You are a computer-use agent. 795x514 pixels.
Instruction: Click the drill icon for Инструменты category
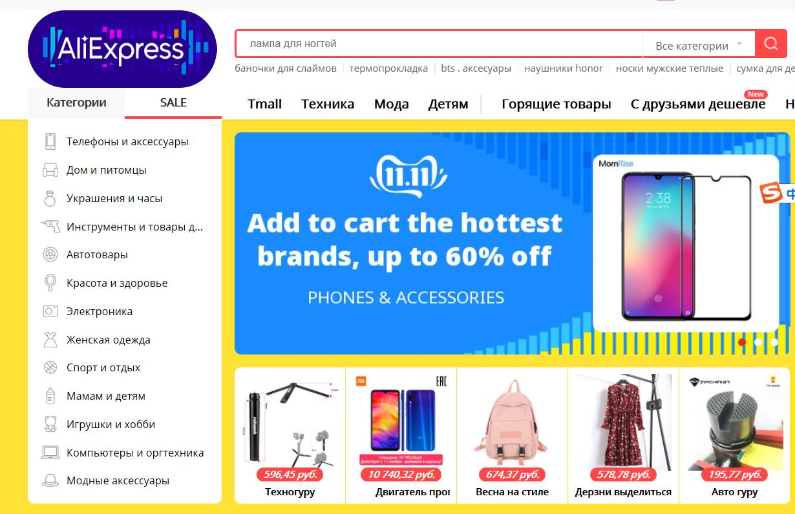point(50,227)
